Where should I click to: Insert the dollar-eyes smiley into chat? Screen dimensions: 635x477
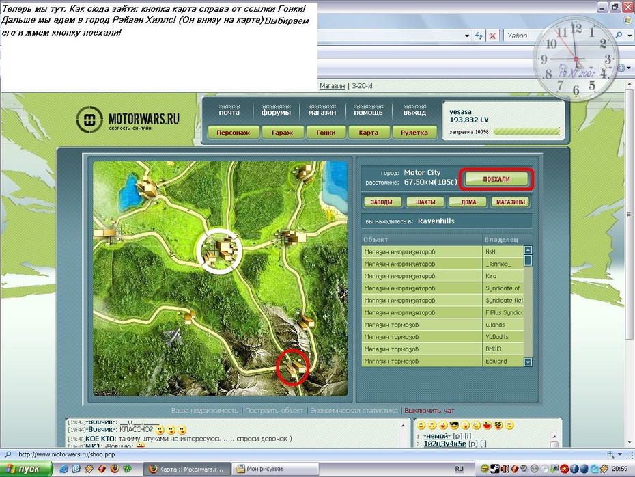coord(498,425)
